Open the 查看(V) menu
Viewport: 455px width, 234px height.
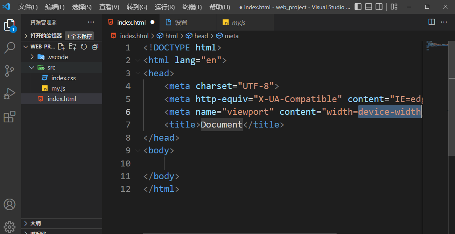(x=109, y=7)
